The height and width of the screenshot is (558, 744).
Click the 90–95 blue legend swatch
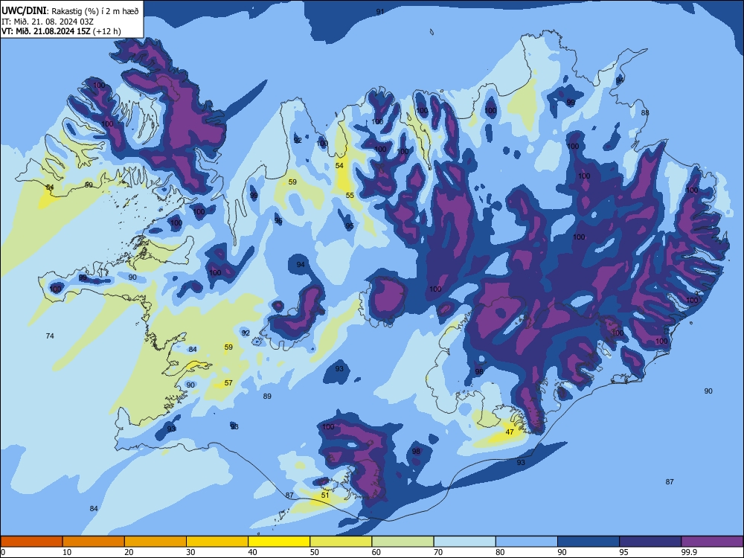589,542
